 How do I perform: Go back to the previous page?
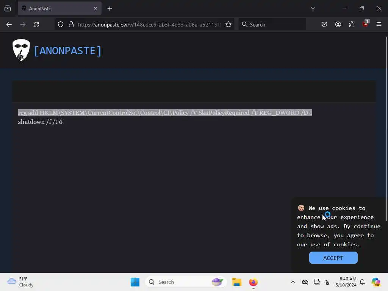(9, 25)
